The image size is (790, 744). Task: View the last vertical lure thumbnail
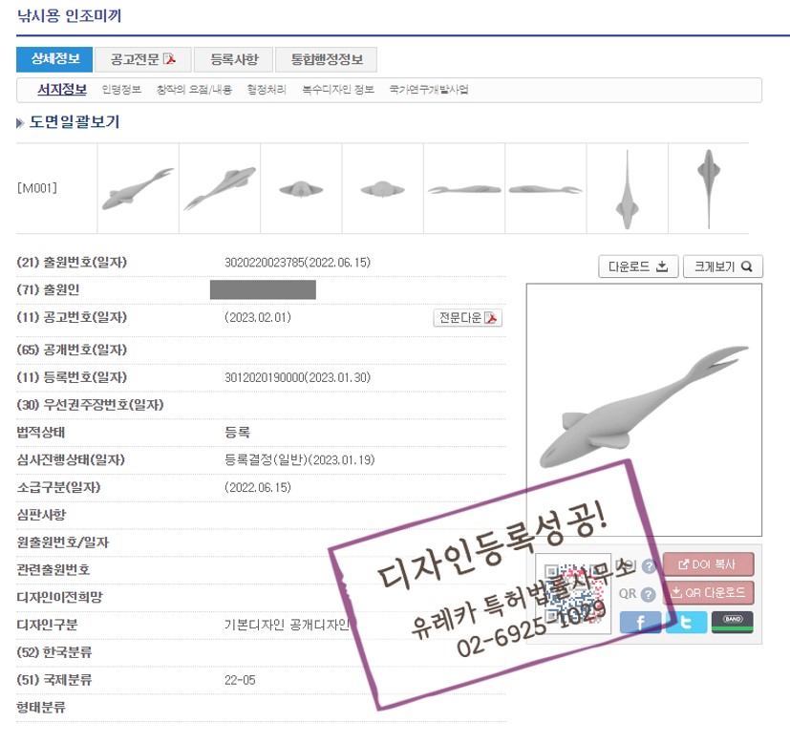708,188
